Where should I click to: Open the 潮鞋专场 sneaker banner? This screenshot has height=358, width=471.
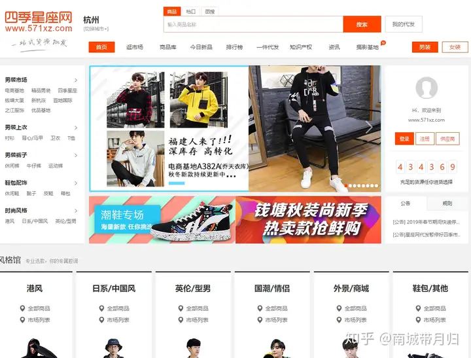[x=162, y=220]
